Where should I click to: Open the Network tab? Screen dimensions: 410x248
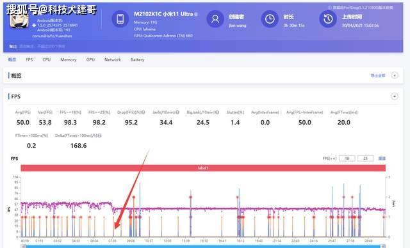tap(113, 59)
